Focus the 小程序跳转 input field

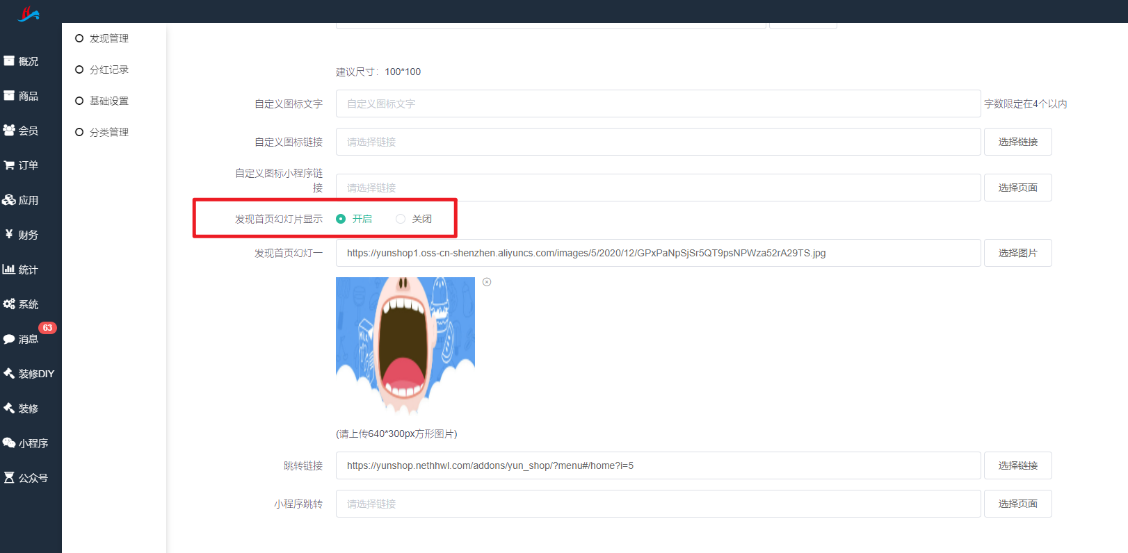coord(658,504)
